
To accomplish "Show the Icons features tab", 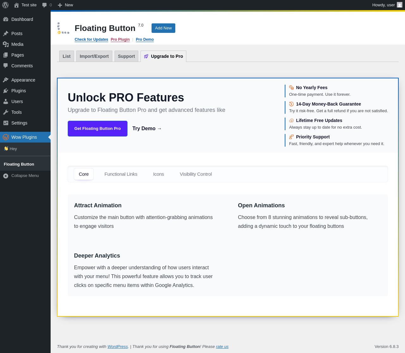I will tap(159, 174).
